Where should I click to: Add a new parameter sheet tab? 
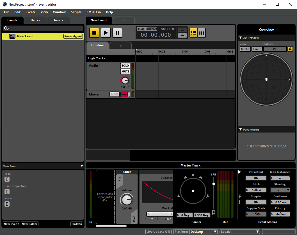pyautogui.click(x=120, y=46)
